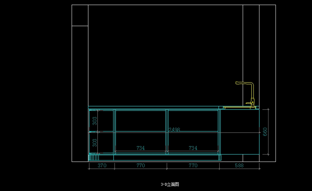Click the vertical 660 dimension text

pyautogui.click(x=265, y=132)
